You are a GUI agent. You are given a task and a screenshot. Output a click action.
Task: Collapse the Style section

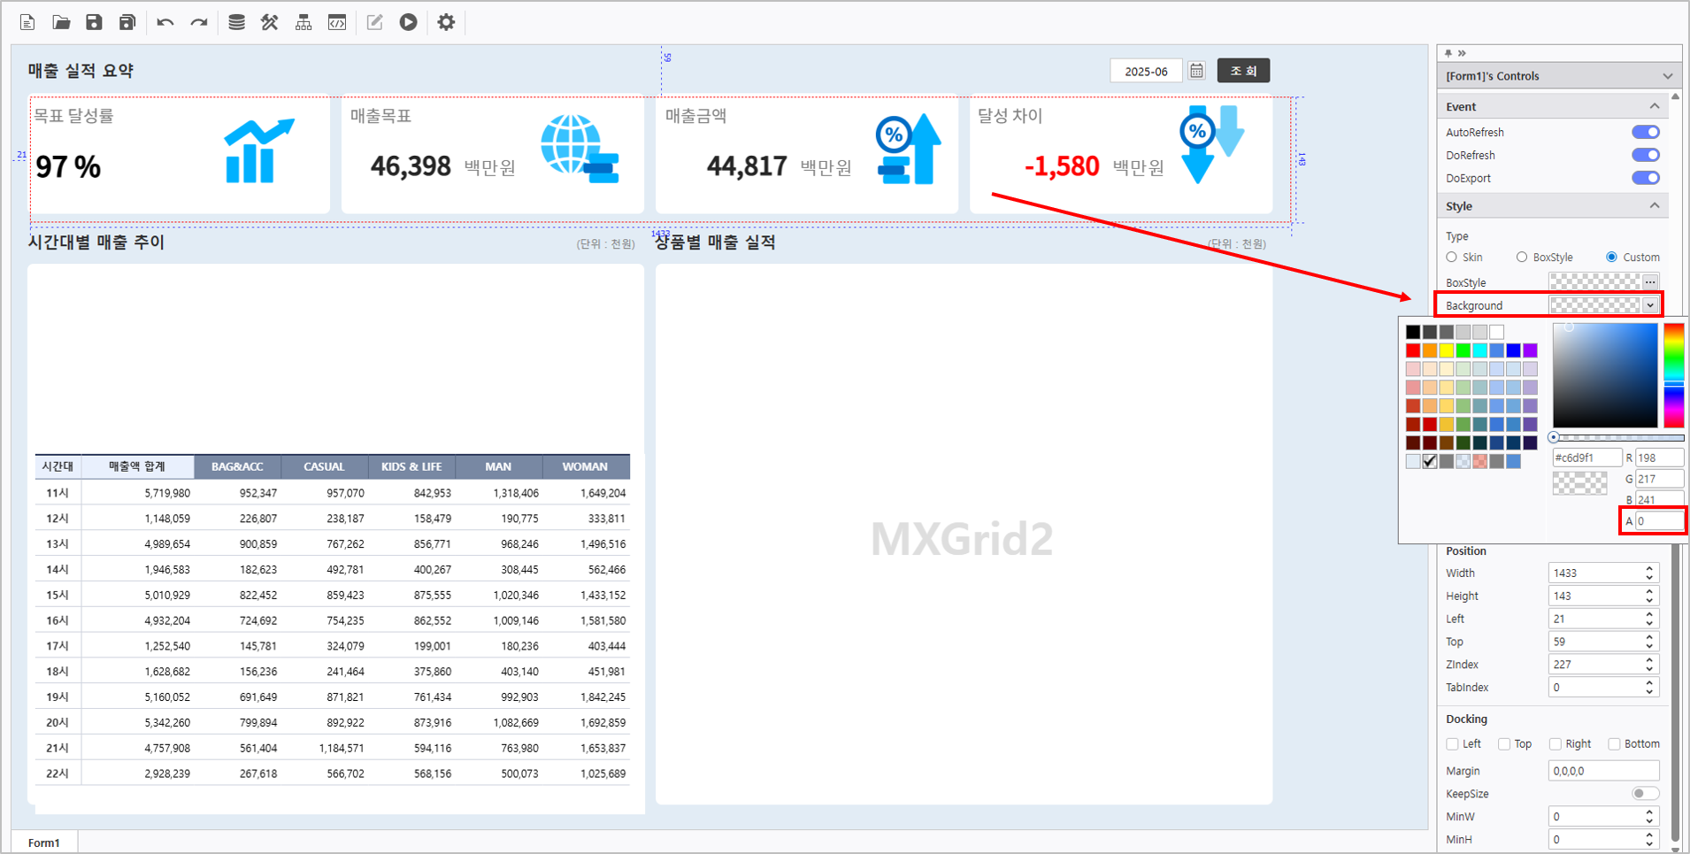[1655, 205]
